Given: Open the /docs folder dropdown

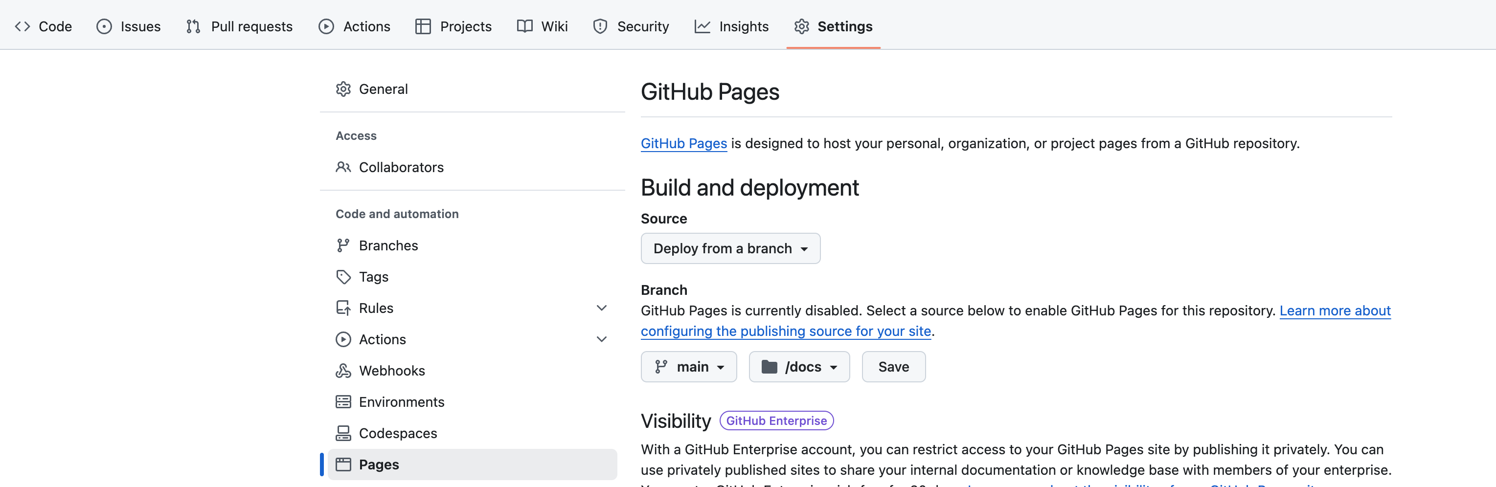Looking at the screenshot, I should point(798,367).
